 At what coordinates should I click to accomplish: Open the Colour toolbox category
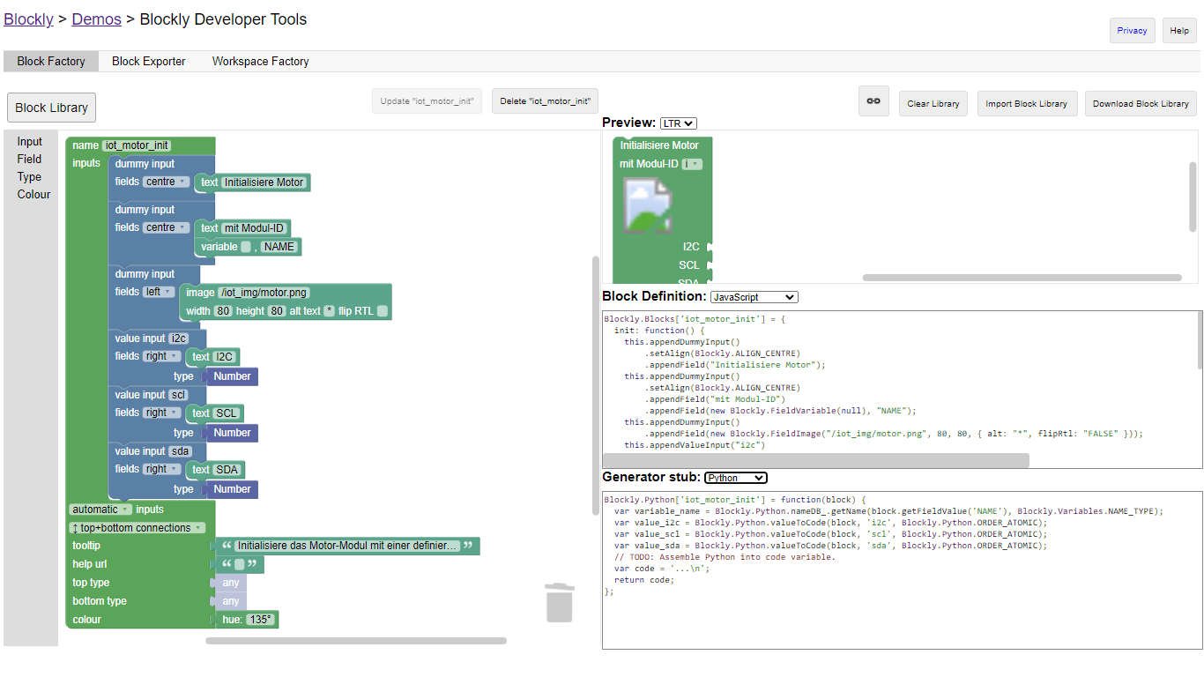[33, 195]
